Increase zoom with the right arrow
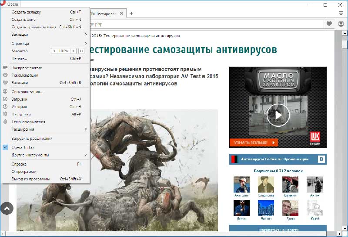The width and height of the screenshot is (348, 237). (x=73, y=51)
